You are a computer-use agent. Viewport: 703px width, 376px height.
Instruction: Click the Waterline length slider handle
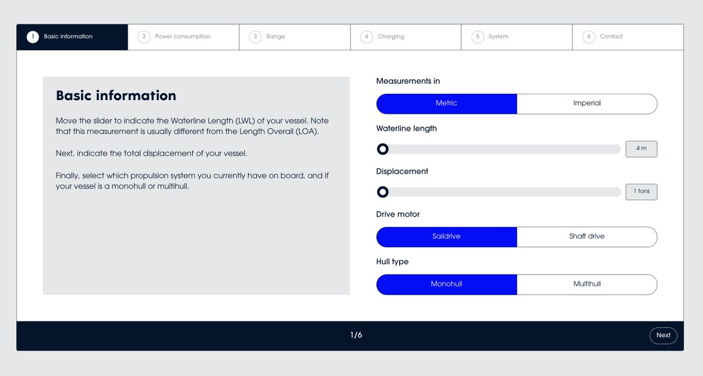[x=383, y=149]
